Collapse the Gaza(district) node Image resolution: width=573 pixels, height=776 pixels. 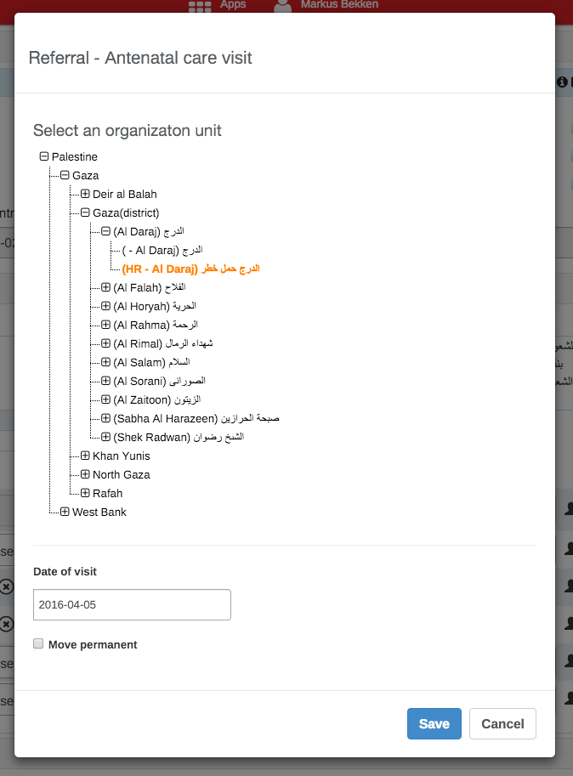85,213
